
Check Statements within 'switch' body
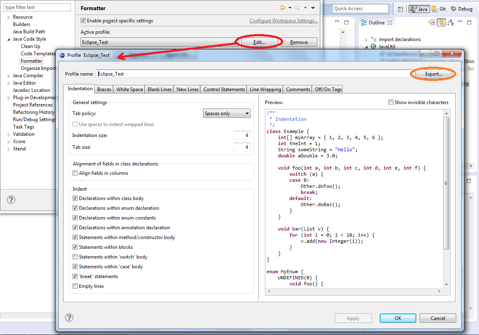[x=75, y=257]
